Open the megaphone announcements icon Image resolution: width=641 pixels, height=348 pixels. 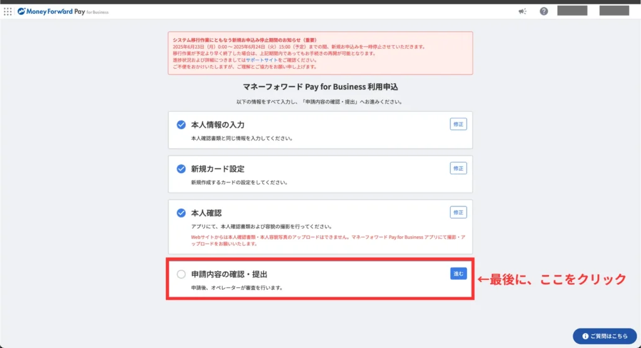(x=523, y=11)
